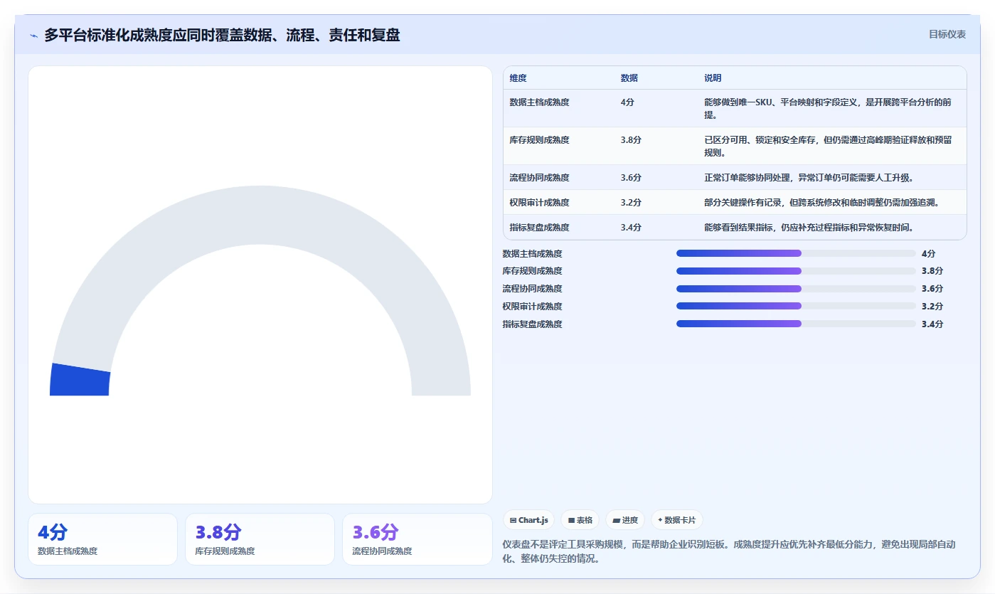Image resolution: width=995 pixels, height=594 pixels.
Task: Click the 目标仪表 label in the header
Action: (947, 34)
